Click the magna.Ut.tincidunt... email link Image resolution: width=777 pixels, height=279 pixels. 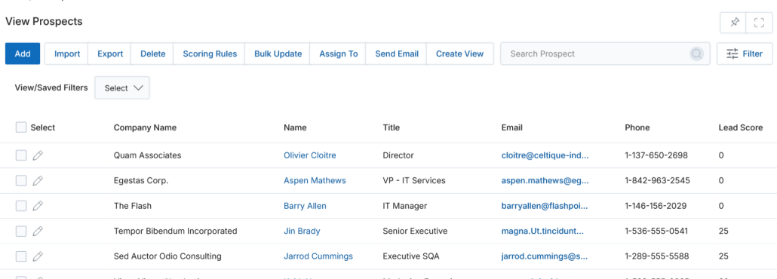(x=542, y=231)
